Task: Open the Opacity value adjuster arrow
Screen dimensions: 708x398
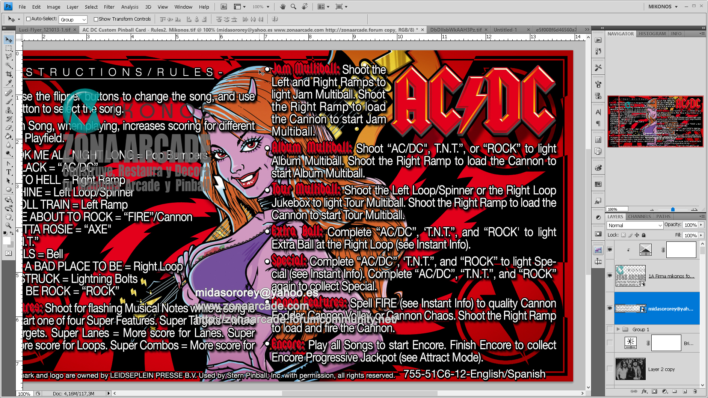Action: pyautogui.click(x=701, y=225)
